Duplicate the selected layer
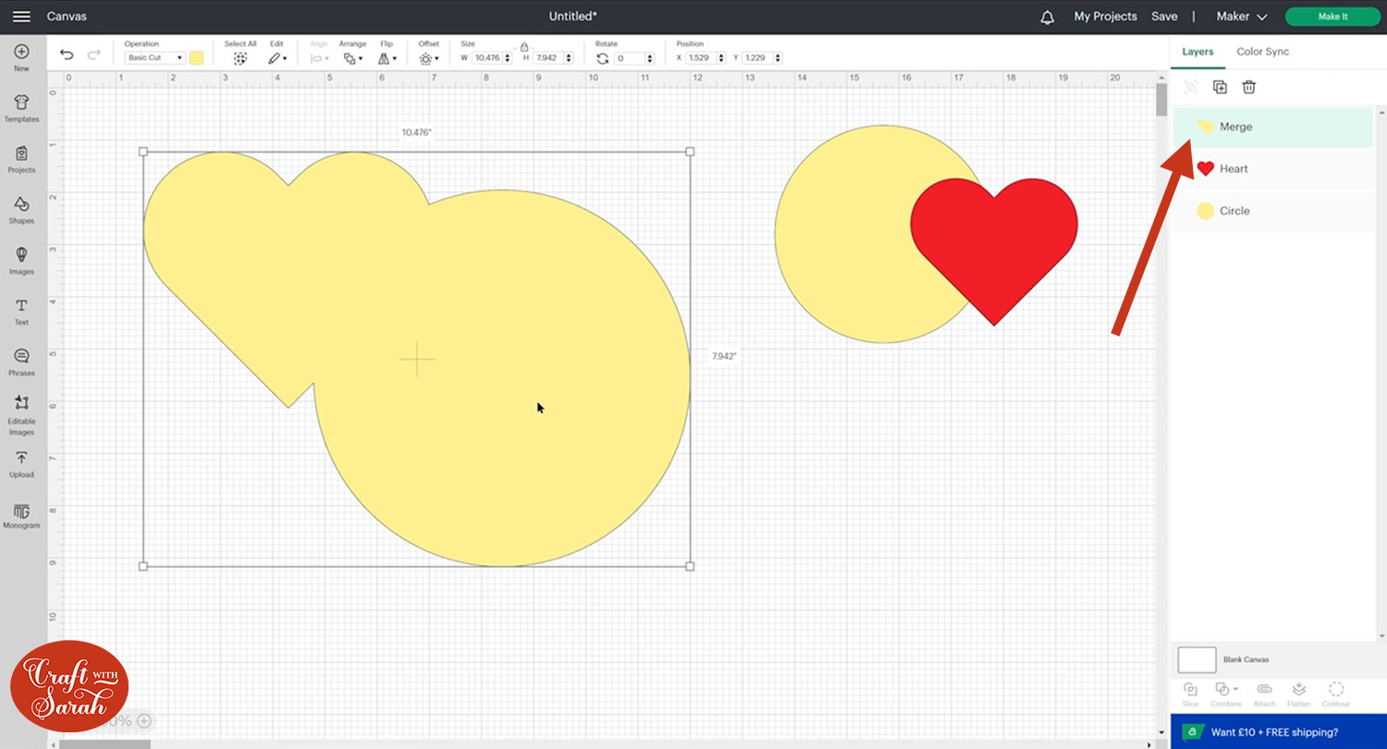1387x749 pixels. (x=1220, y=87)
